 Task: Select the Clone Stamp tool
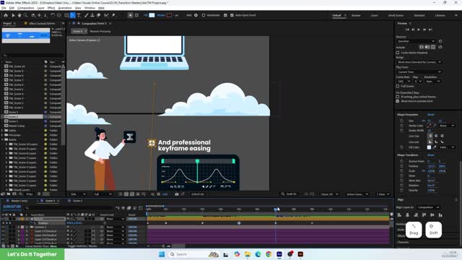coord(92,15)
